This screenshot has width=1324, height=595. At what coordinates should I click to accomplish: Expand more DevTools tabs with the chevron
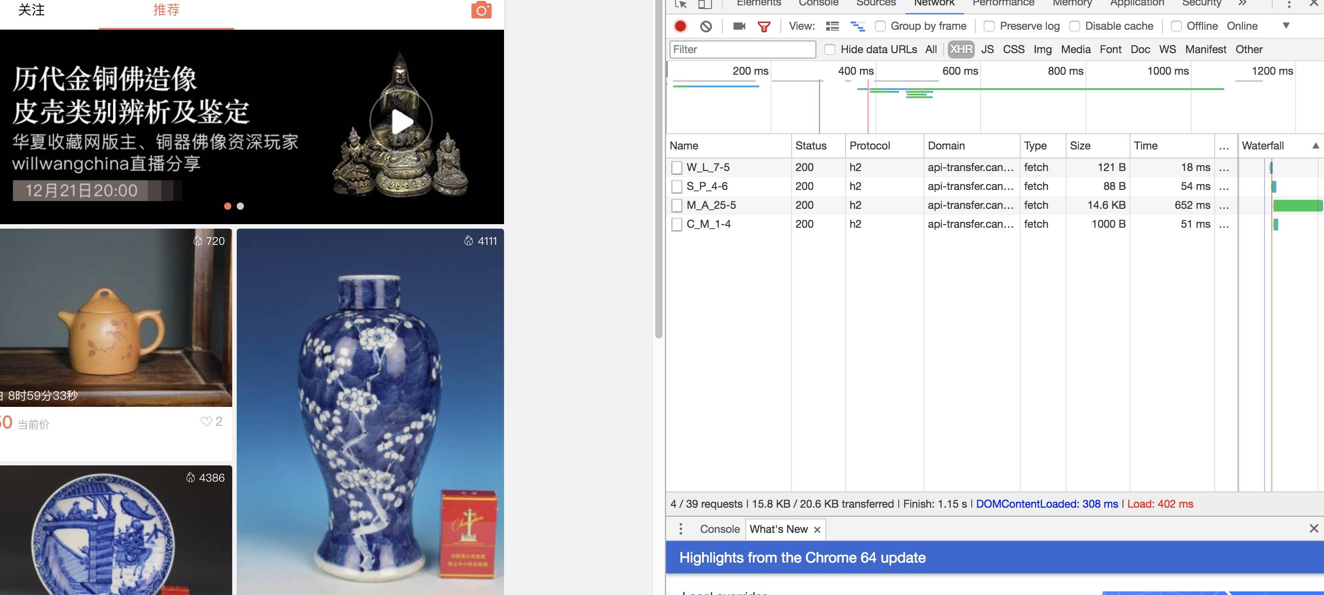point(1242,3)
